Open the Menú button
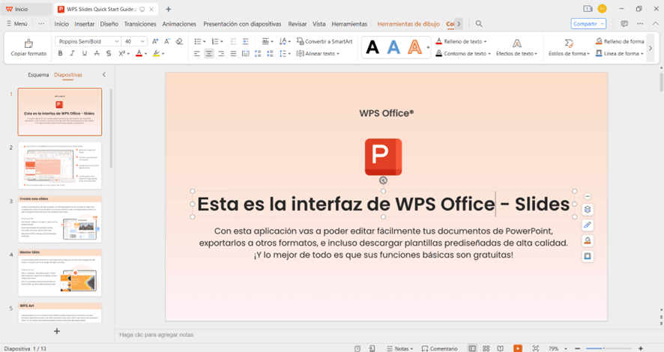 [17, 24]
